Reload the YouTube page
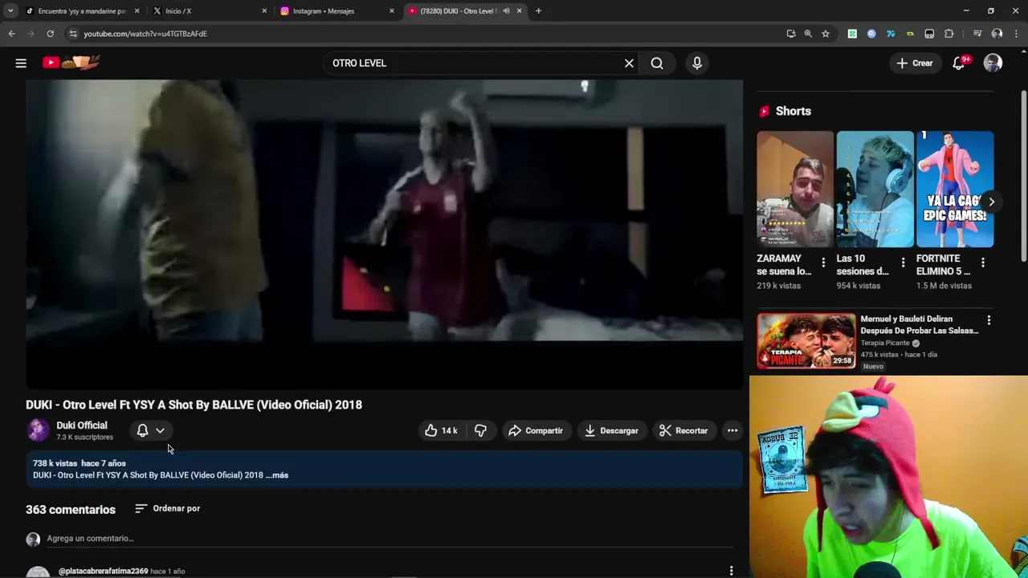The width and height of the screenshot is (1028, 578). coord(50,34)
